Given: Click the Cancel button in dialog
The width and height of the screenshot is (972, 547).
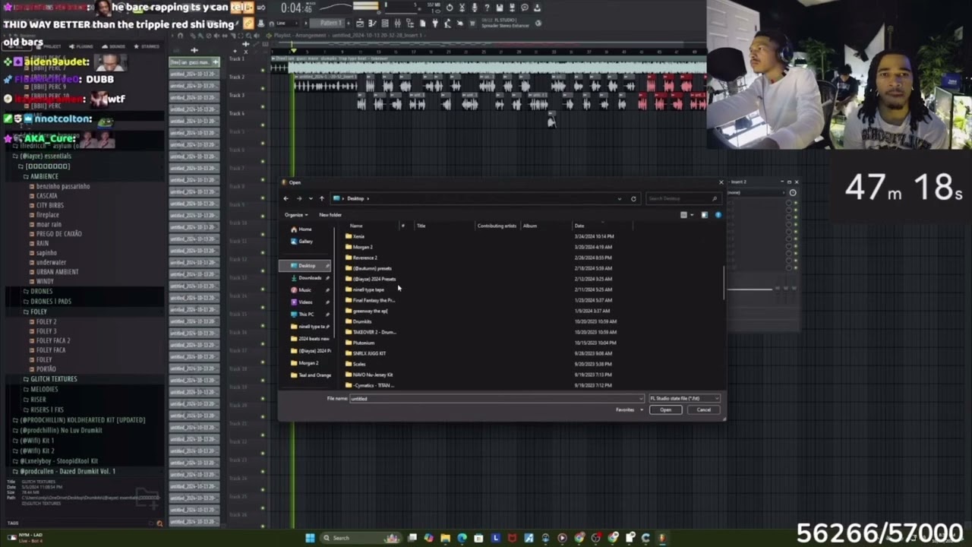Looking at the screenshot, I should click(704, 410).
